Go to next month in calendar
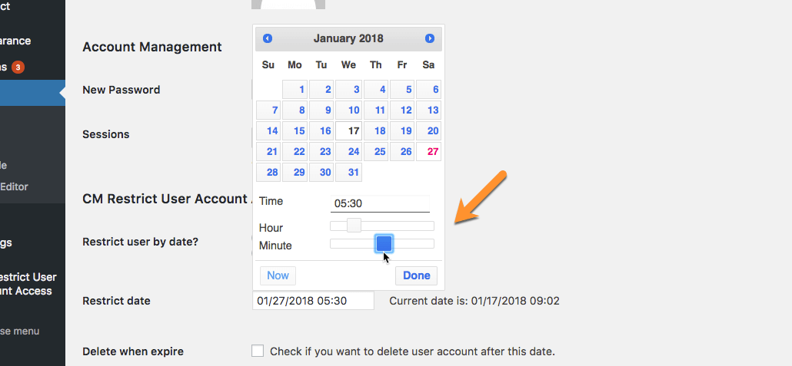The image size is (792, 366). coord(430,38)
